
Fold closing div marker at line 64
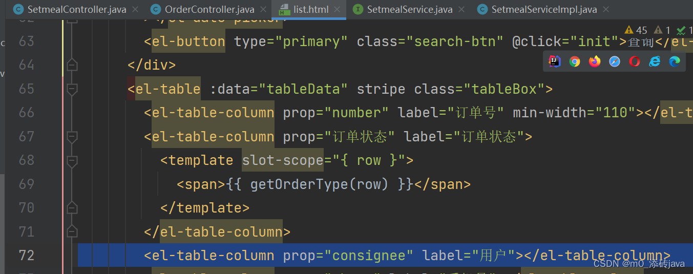72,65
